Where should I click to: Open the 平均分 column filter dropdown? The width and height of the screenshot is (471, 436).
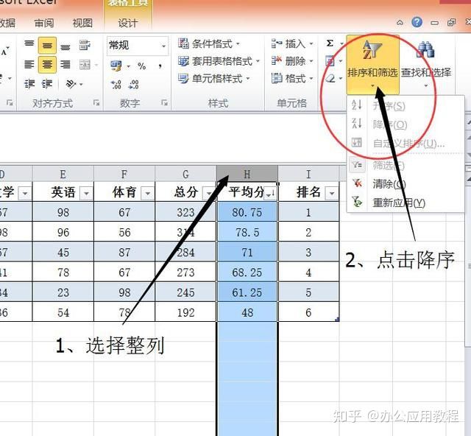click(270, 194)
